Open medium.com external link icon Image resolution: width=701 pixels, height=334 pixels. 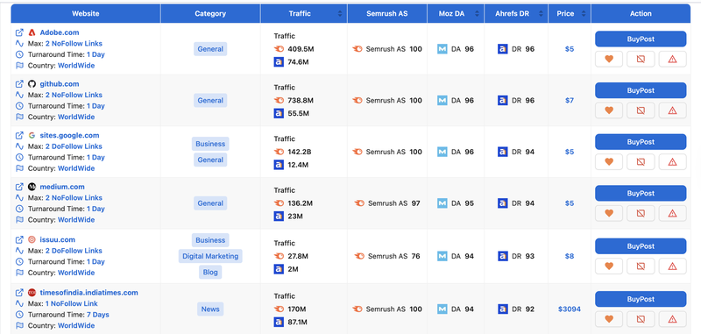pyautogui.click(x=19, y=187)
